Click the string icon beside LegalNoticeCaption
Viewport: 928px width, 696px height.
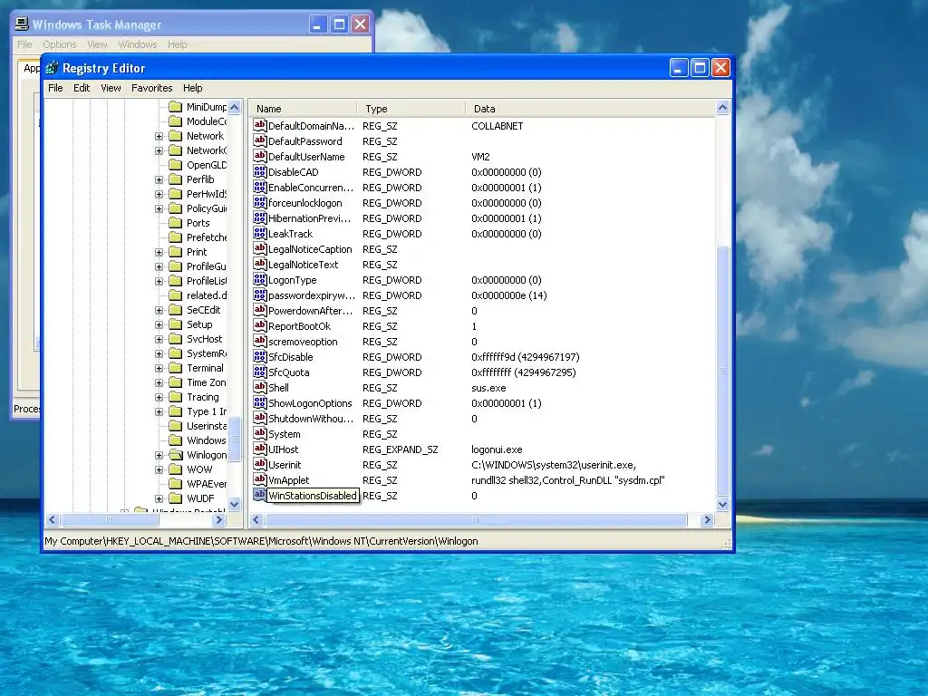click(x=259, y=248)
